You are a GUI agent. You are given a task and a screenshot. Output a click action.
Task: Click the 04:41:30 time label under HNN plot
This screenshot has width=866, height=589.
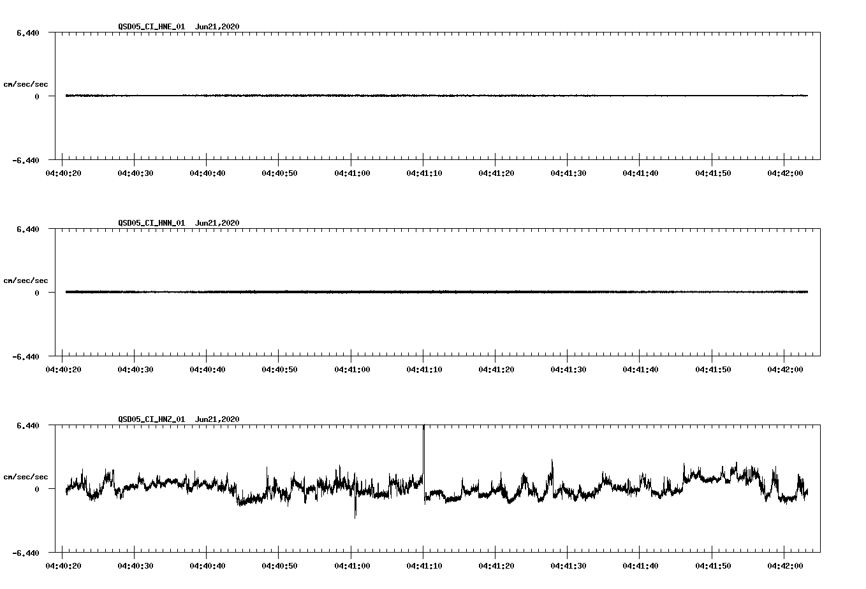coord(568,370)
